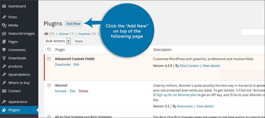Click the Add New plugin button

73,24
